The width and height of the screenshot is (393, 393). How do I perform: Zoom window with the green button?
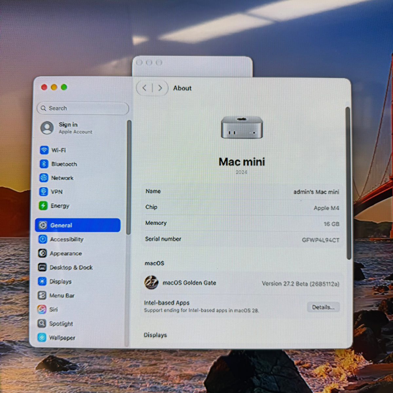[x=64, y=87]
